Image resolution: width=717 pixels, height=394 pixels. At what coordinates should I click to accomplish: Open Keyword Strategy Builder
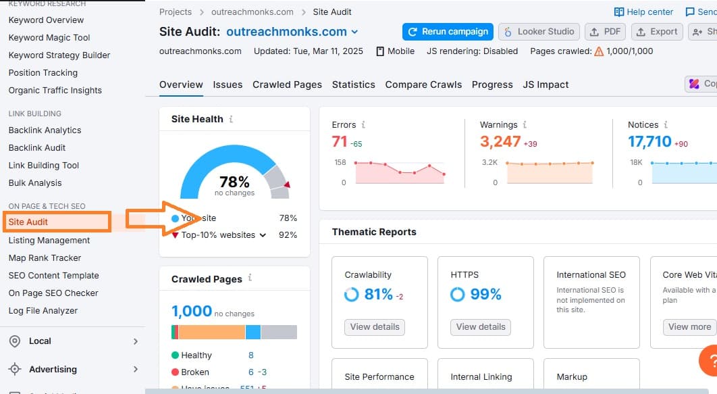point(59,55)
